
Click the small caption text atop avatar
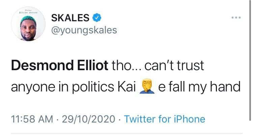[28, 11]
